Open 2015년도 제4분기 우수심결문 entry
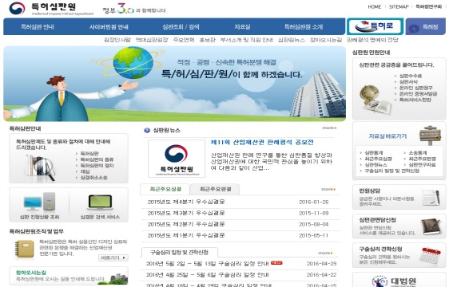 click(186, 202)
